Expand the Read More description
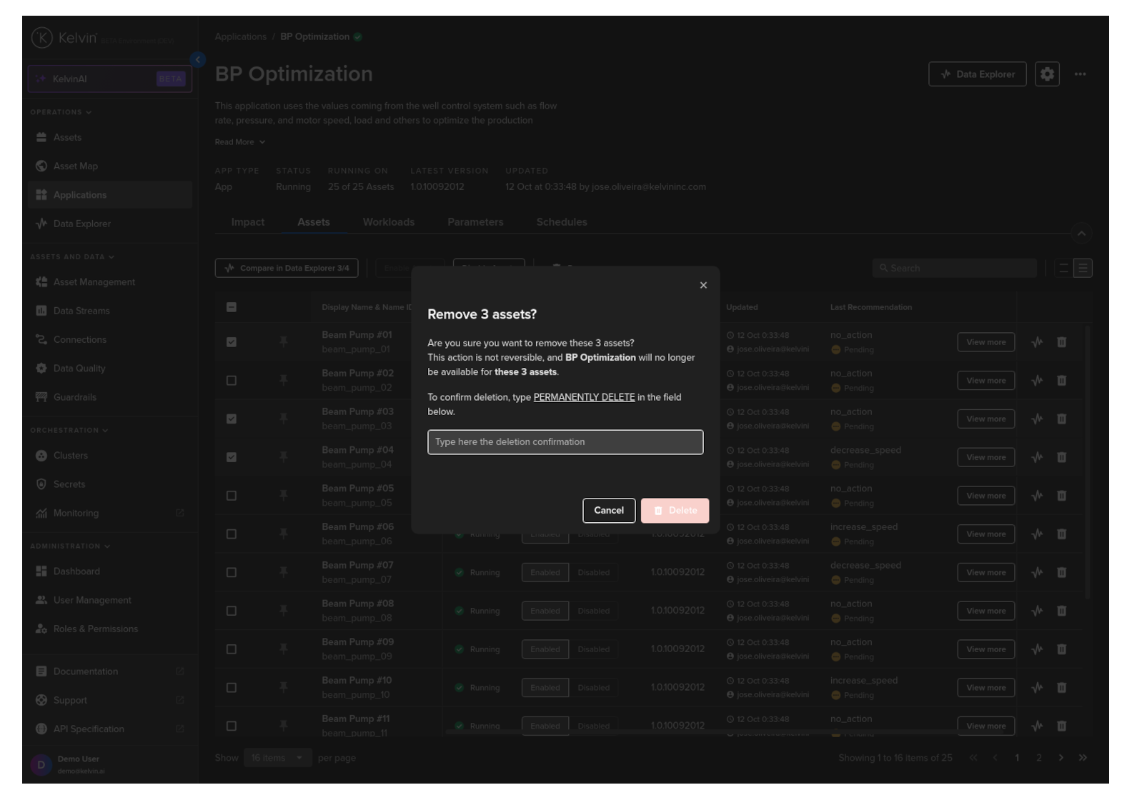Screen dimensions: 1132x800 [x=240, y=142]
